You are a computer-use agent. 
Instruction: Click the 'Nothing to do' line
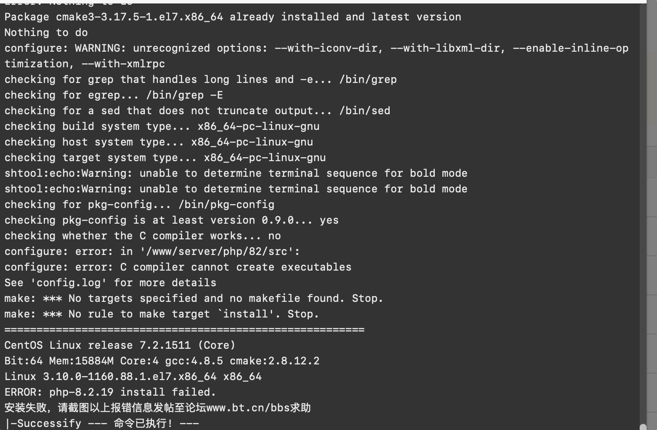pyautogui.click(x=46, y=33)
